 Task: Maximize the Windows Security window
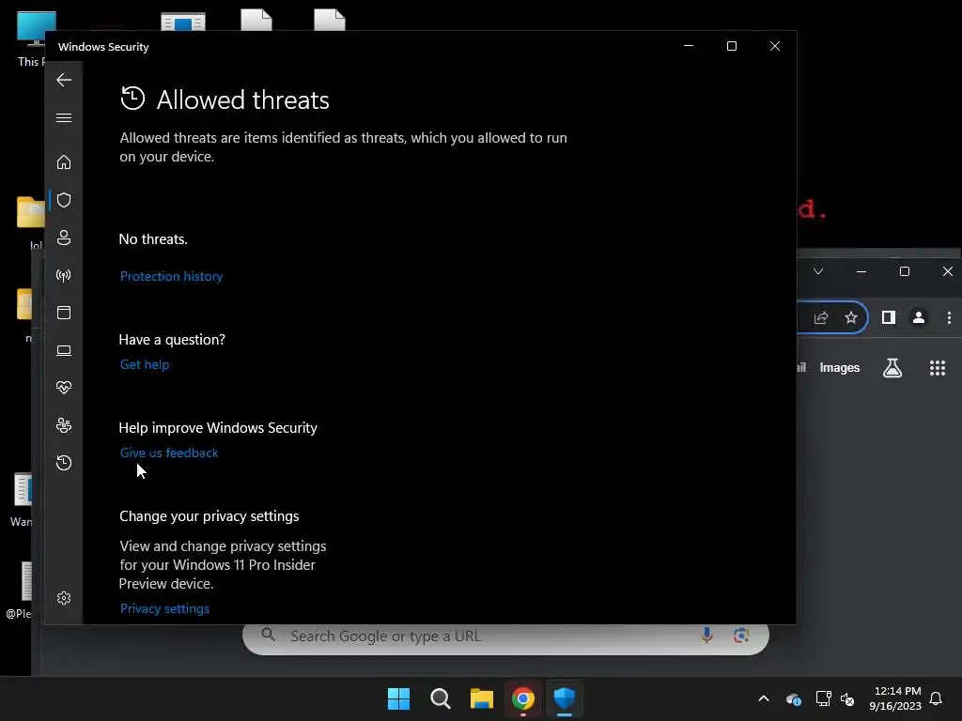(x=731, y=46)
